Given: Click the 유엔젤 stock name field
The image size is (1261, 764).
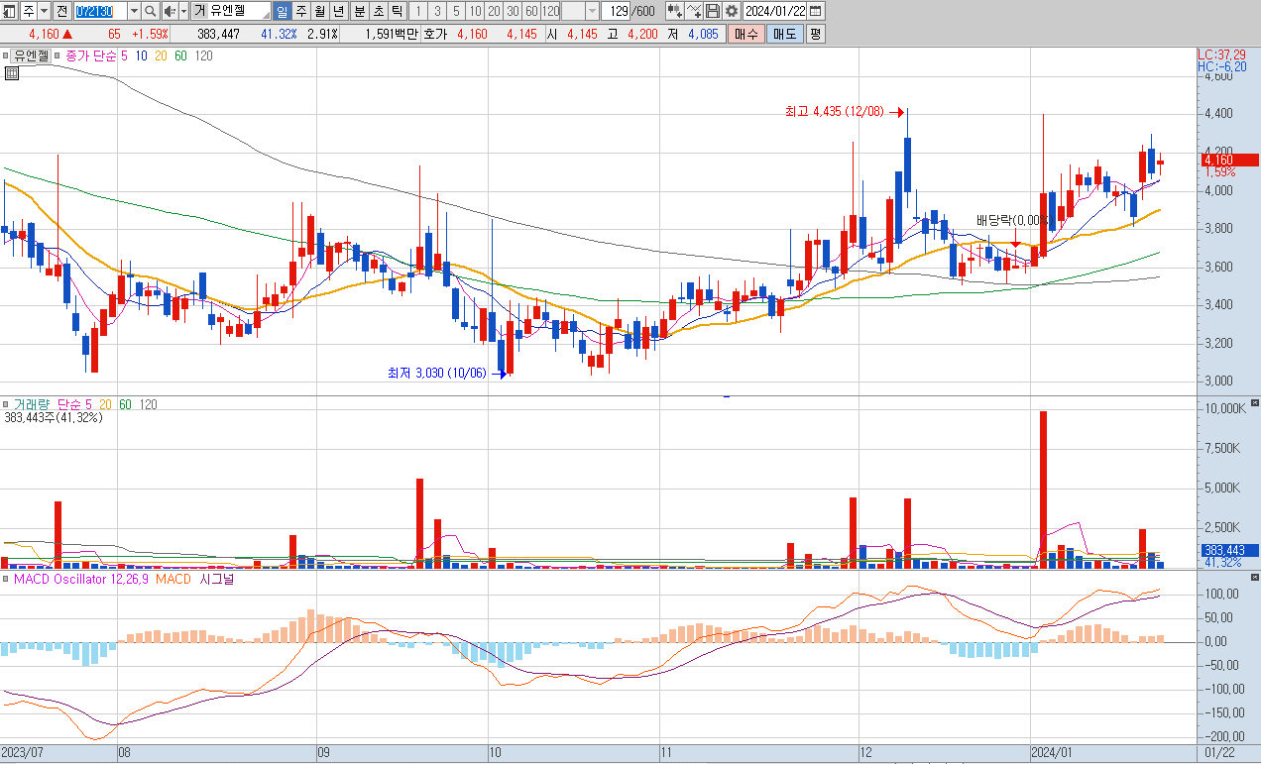Looking at the screenshot, I should (x=239, y=11).
